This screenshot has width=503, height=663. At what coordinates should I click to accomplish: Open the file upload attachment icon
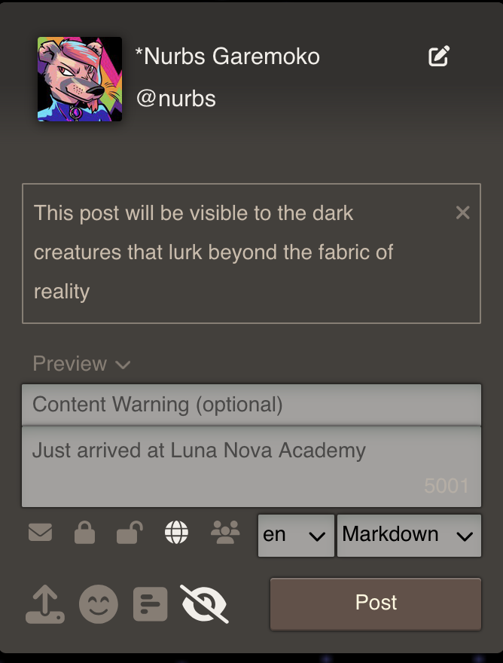click(45, 604)
